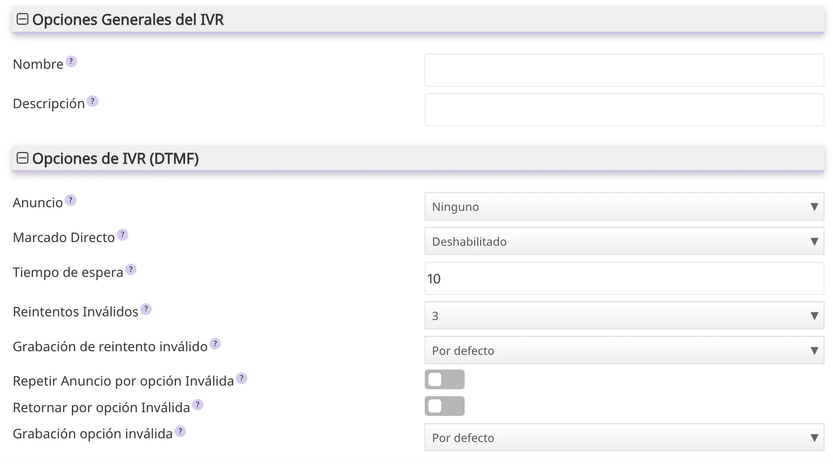833x464 pixels.
Task: Open the Grabación opción inválida dropdown
Action: click(624, 438)
